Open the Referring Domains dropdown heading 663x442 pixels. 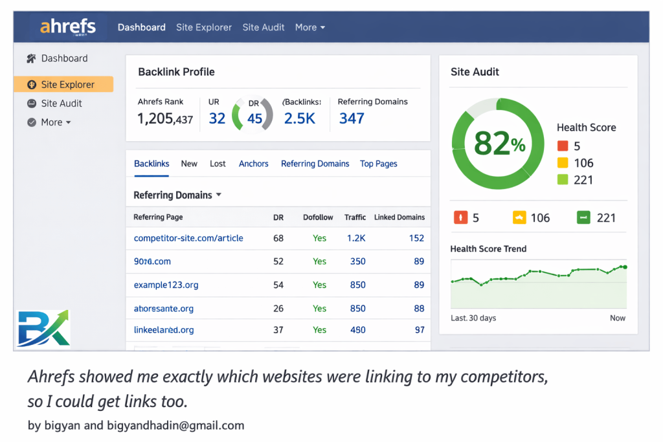tap(177, 195)
